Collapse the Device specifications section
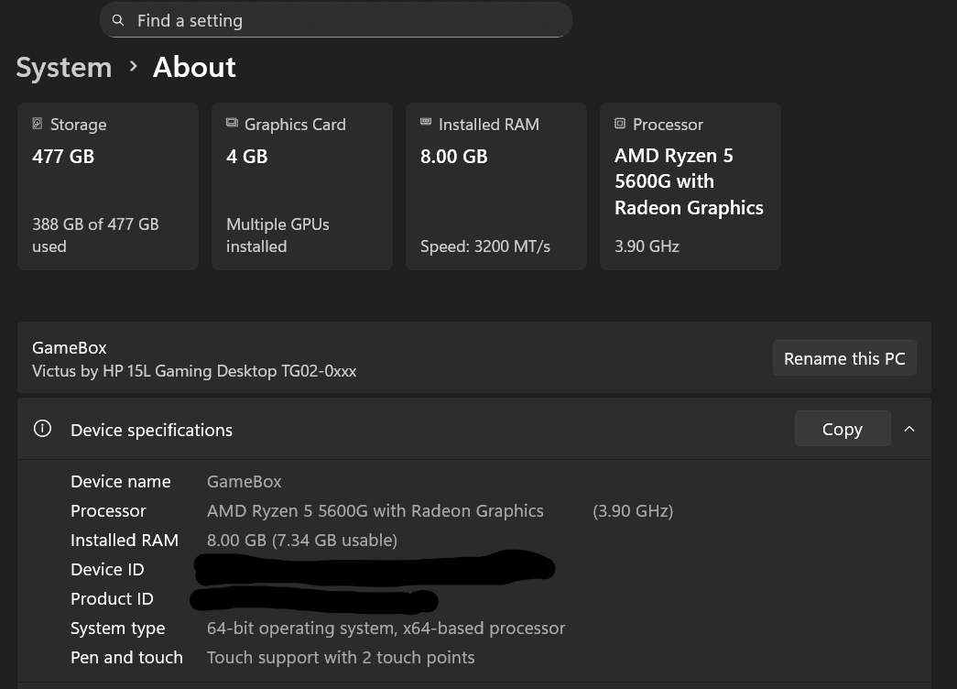957x689 pixels. pos(909,429)
